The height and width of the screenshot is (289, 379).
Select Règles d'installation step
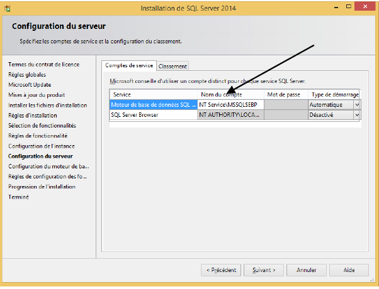pyautogui.click(x=33, y=116)
